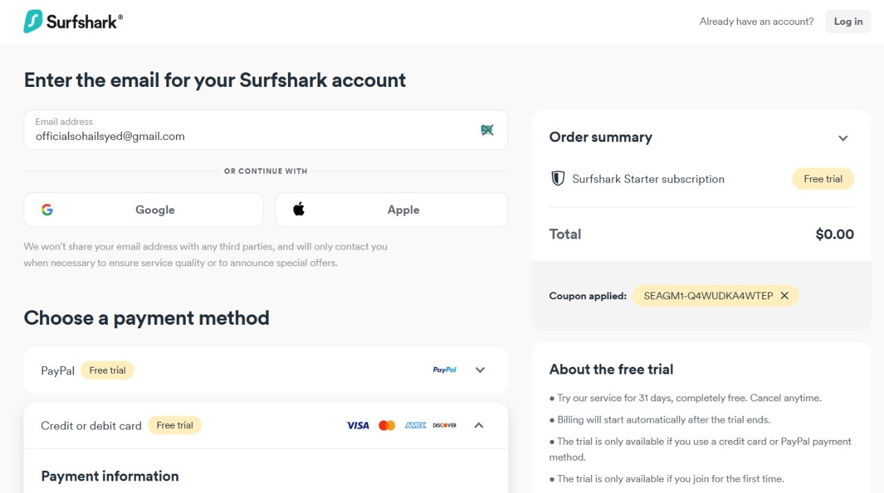
Task: Select the Amex payment icon
Action: [415, 425]
